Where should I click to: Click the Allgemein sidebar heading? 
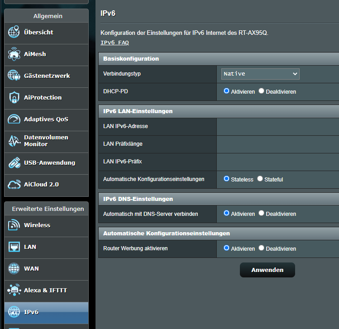click(x=48, y=16)
